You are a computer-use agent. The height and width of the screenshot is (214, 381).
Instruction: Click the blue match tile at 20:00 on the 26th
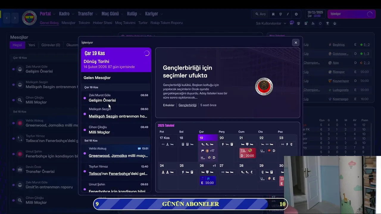click(x=208, y=180)
